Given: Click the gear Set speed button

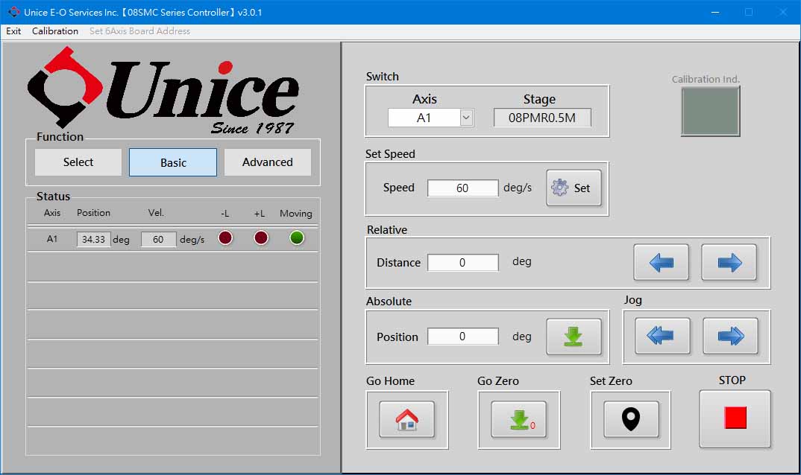Looking at the screenshot, I should (x=574, y=188).
